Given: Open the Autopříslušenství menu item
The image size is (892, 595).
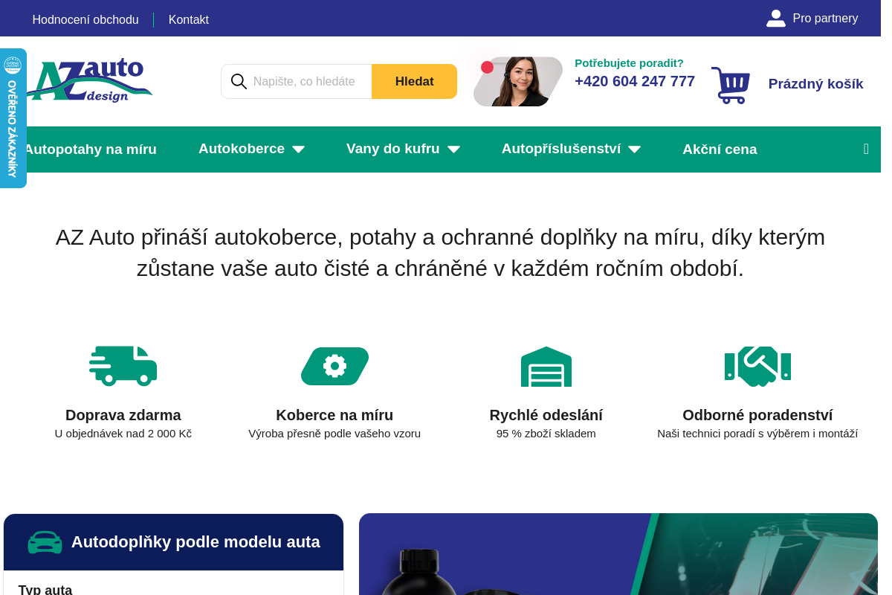Looking at the screenshot, I should click(561, 149).
